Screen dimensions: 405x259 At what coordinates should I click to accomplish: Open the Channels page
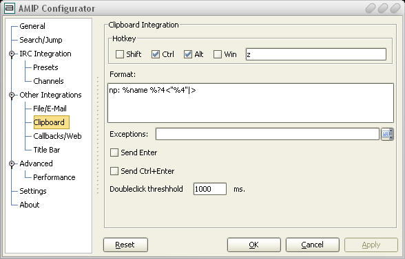[48, 81]
